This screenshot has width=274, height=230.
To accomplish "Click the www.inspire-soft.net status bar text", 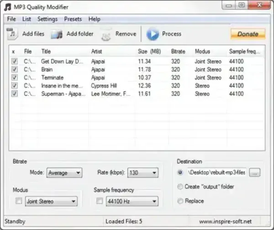I will [225, 221].
